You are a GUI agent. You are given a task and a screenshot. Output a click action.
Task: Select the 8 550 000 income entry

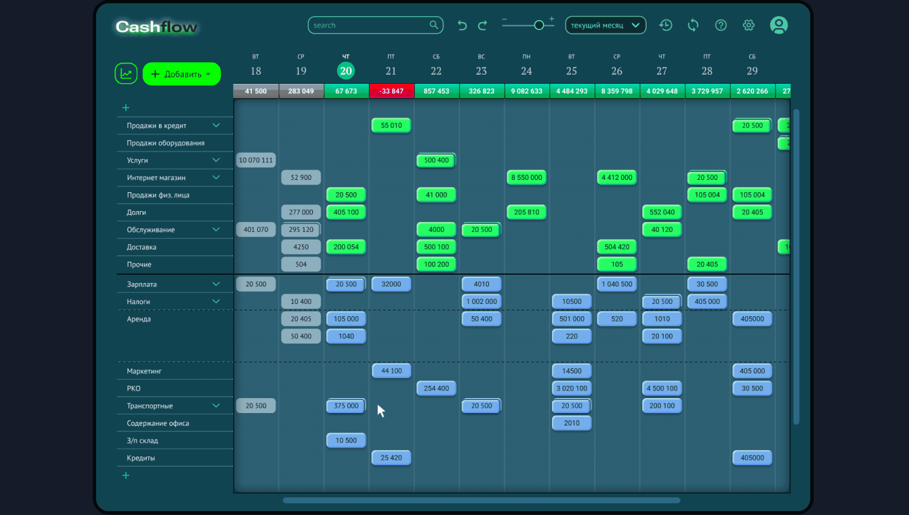pyautogui.click(x=527, y=177)
